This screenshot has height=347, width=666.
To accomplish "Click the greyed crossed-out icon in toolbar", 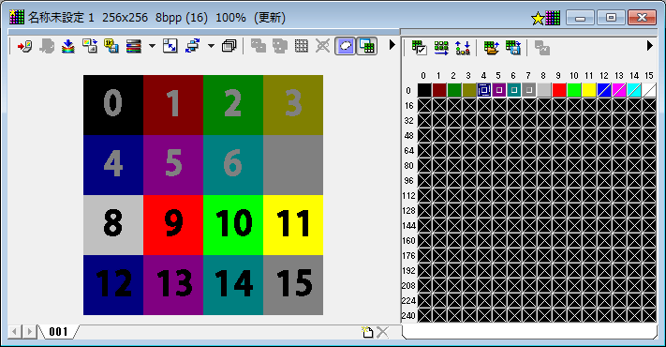I will (x=323, y=46).
